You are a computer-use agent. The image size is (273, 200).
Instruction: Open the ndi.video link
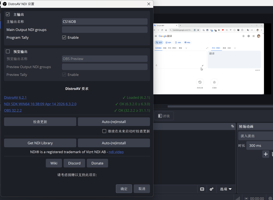(x=116, y=152)
